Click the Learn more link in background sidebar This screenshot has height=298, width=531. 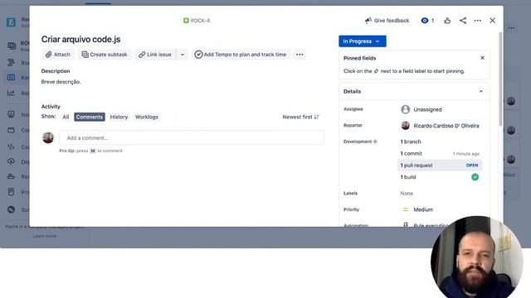[x=44, y=236]
